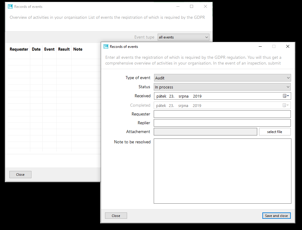Click the front dialog's title bar app icon

[106, 46]
